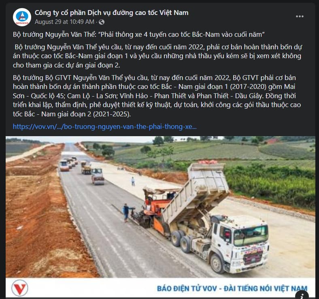Click the August 29 at 10:49 AM timestamp
The height and width of the screenshot is (299, 319).
pyautogui.click(x=64, y=22)
